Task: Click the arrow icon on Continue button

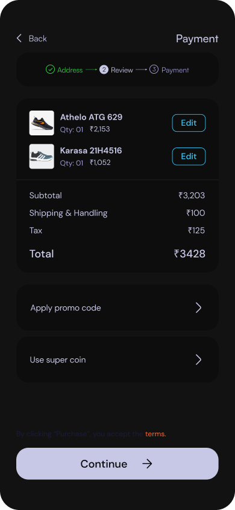Action: point(147,464)
